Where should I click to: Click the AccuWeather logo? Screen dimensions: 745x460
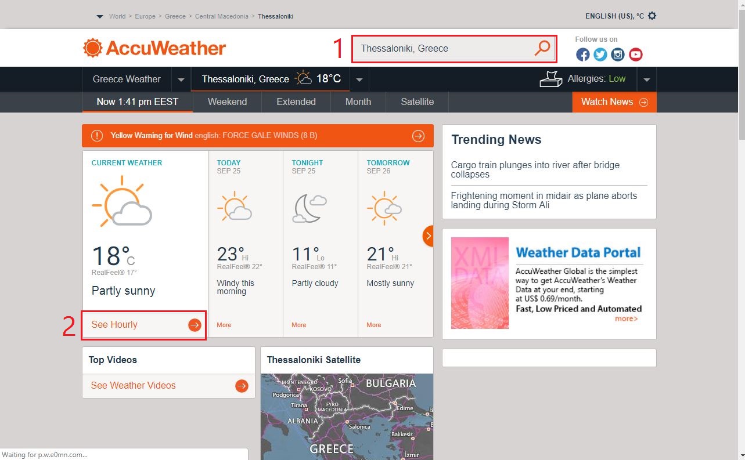(154, 48)
